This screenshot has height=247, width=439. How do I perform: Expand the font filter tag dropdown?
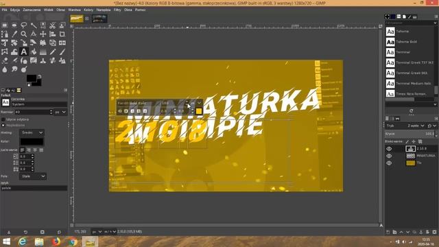[x=435, y=23]
